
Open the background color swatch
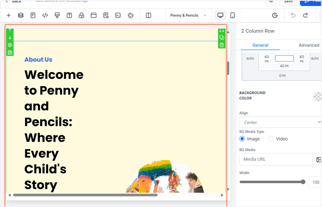[318, 96]
